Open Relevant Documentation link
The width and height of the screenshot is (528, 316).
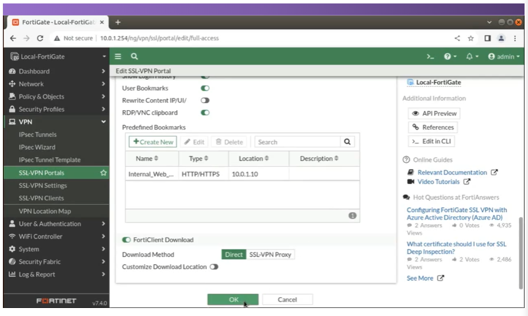(452, 172)
